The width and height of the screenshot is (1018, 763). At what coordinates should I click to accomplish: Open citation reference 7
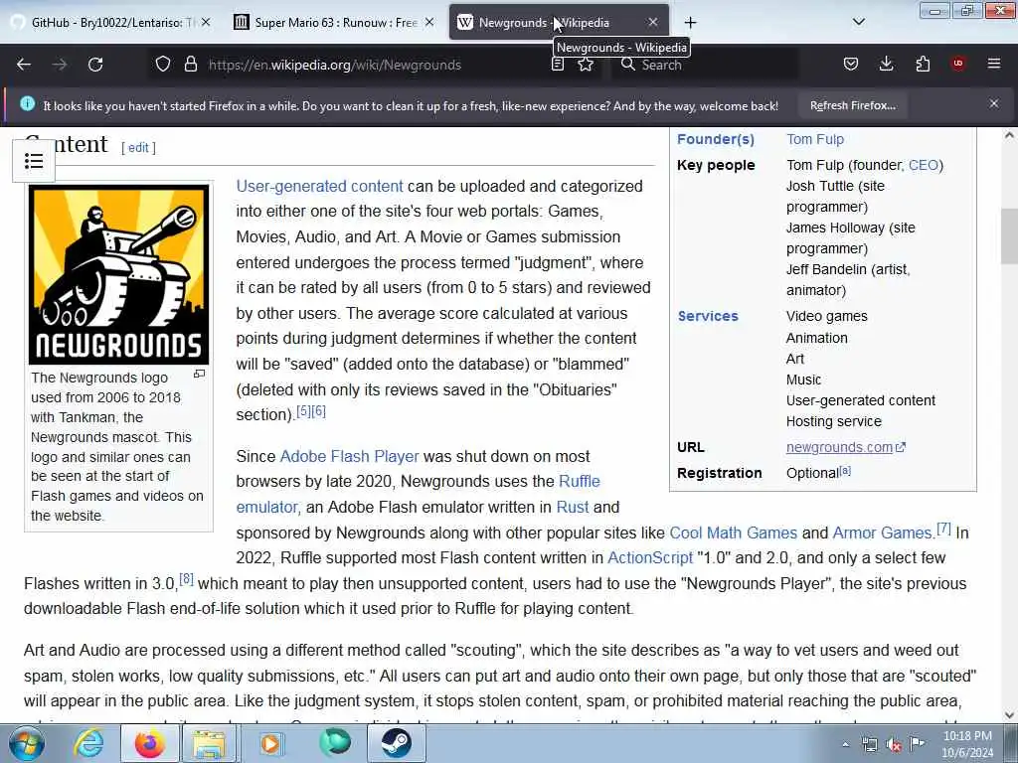(x=943, y=529)
